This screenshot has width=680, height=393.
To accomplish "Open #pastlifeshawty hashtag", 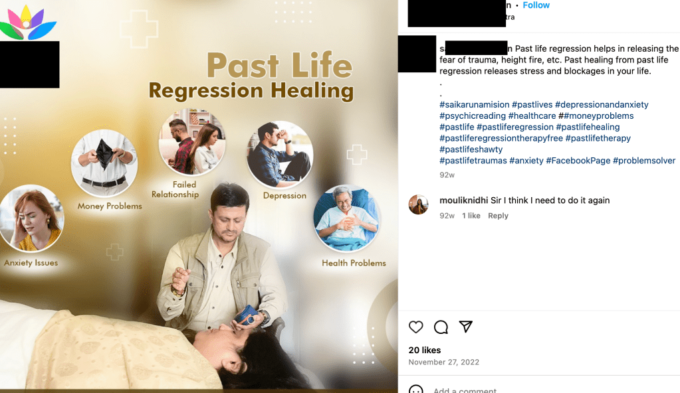I will [x=471, y=149].
